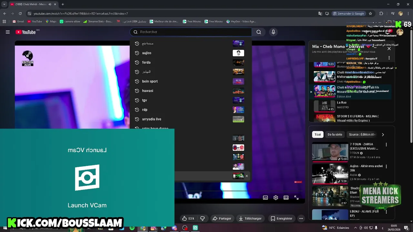413x232 pixels.
Task: Open the Cheb Mehdi 4:15 playlist thumbnail
Action: (x=325, y=91)
